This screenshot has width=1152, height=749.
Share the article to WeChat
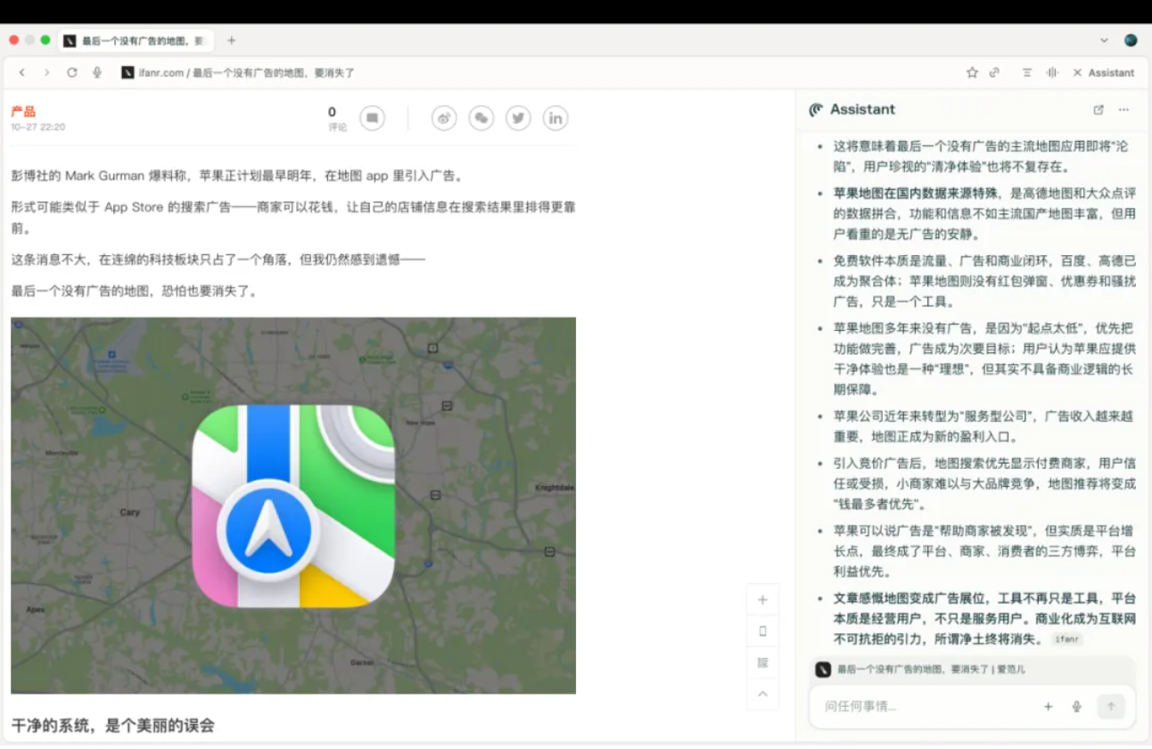(x=481, y=118)
